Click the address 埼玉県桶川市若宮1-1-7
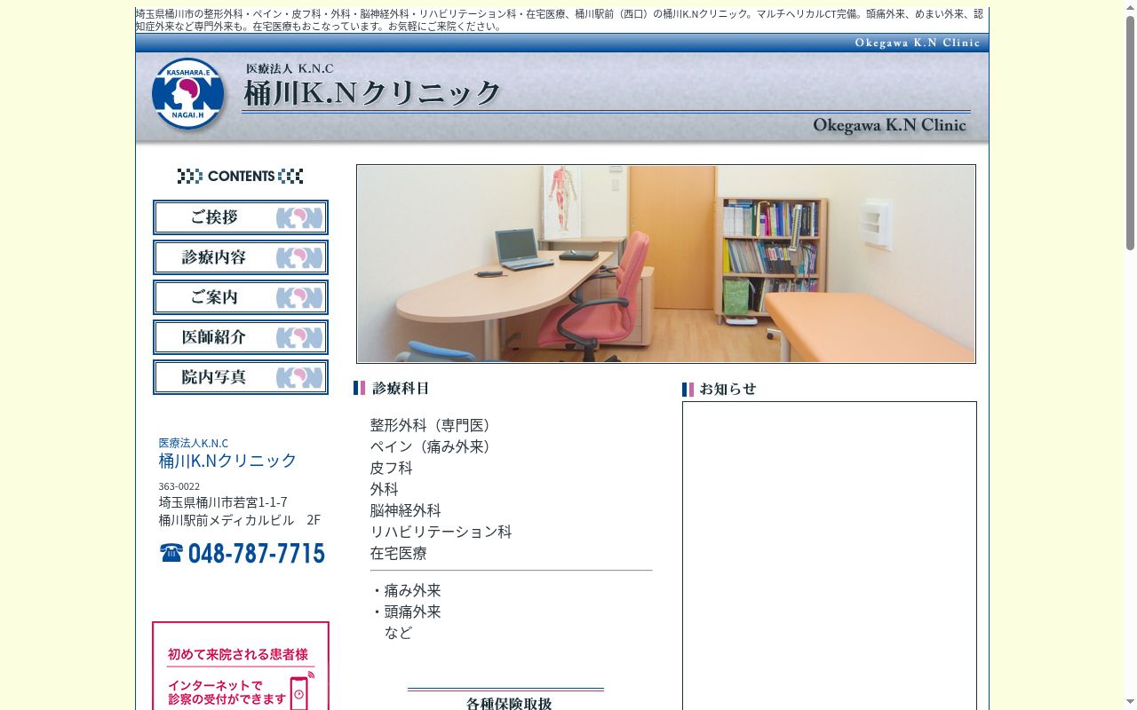 [223, 501]
